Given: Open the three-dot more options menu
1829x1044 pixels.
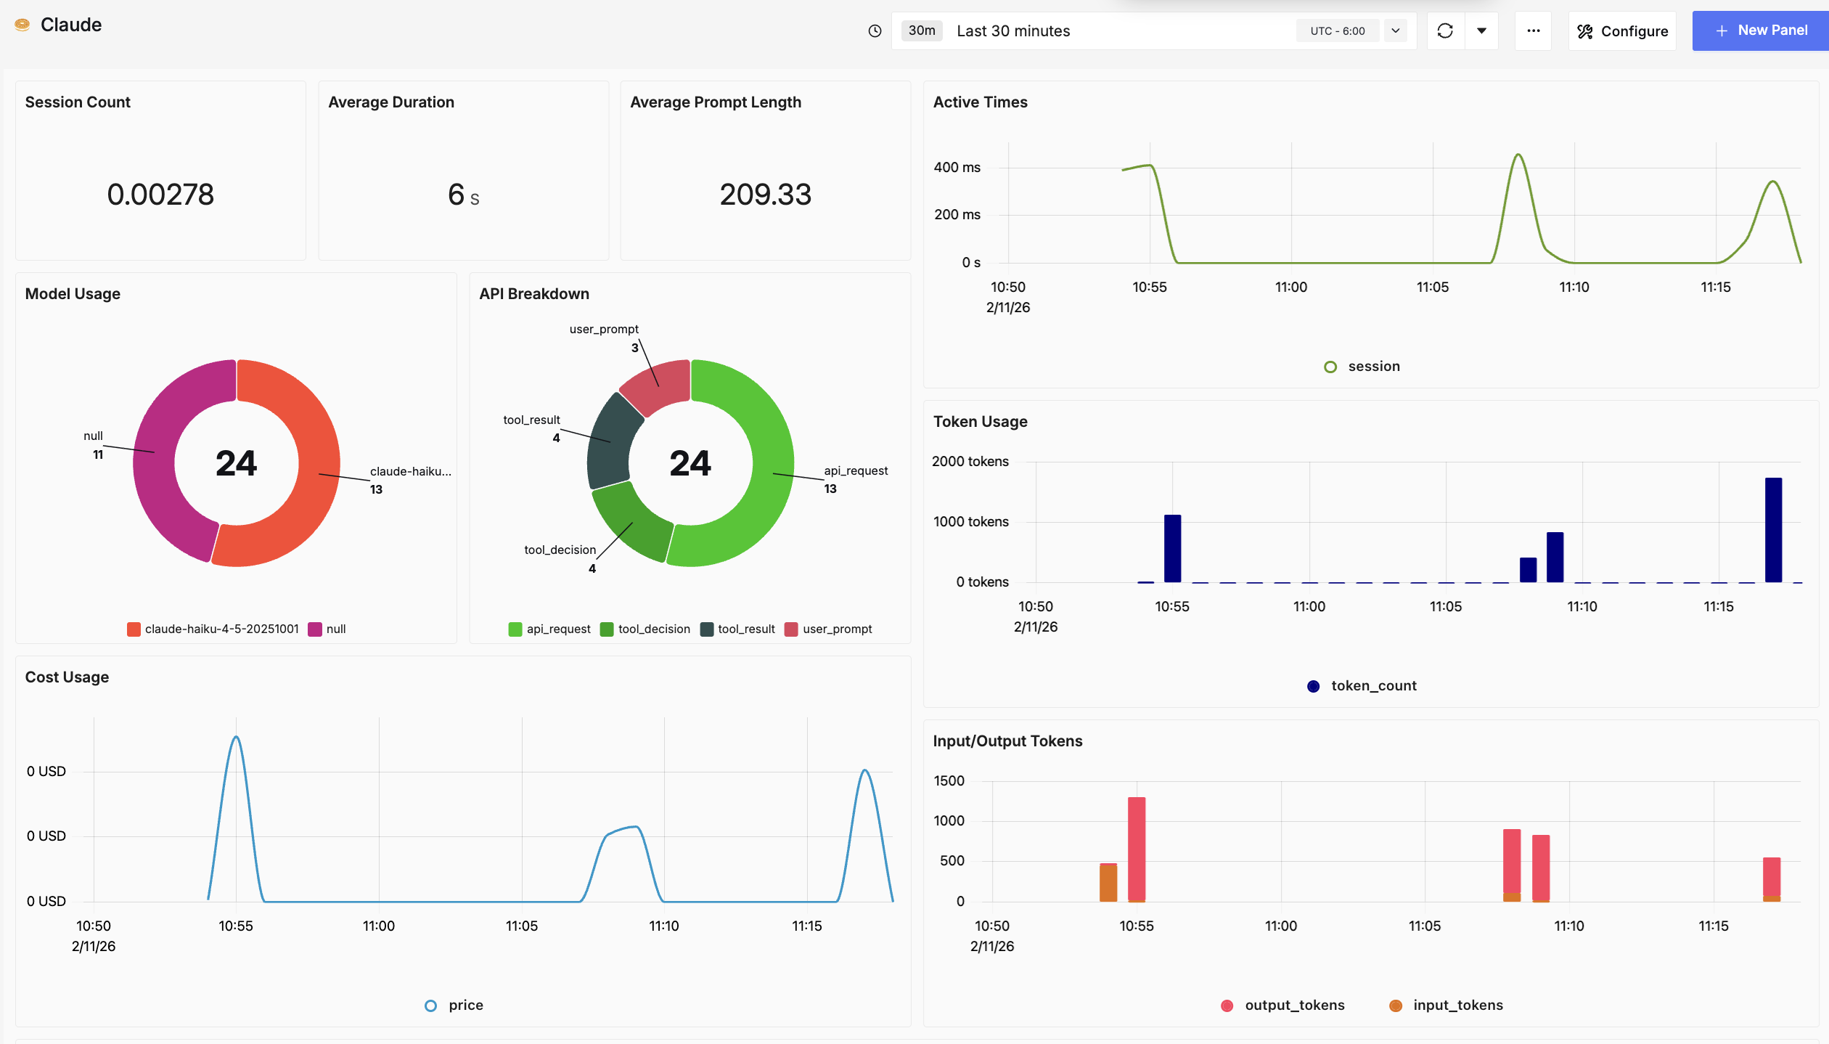Looking at the screenshot, I should point(1533,31).
